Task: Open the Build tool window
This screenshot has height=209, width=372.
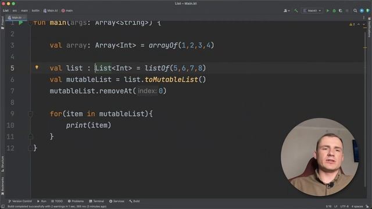Action: click(134, 201)
